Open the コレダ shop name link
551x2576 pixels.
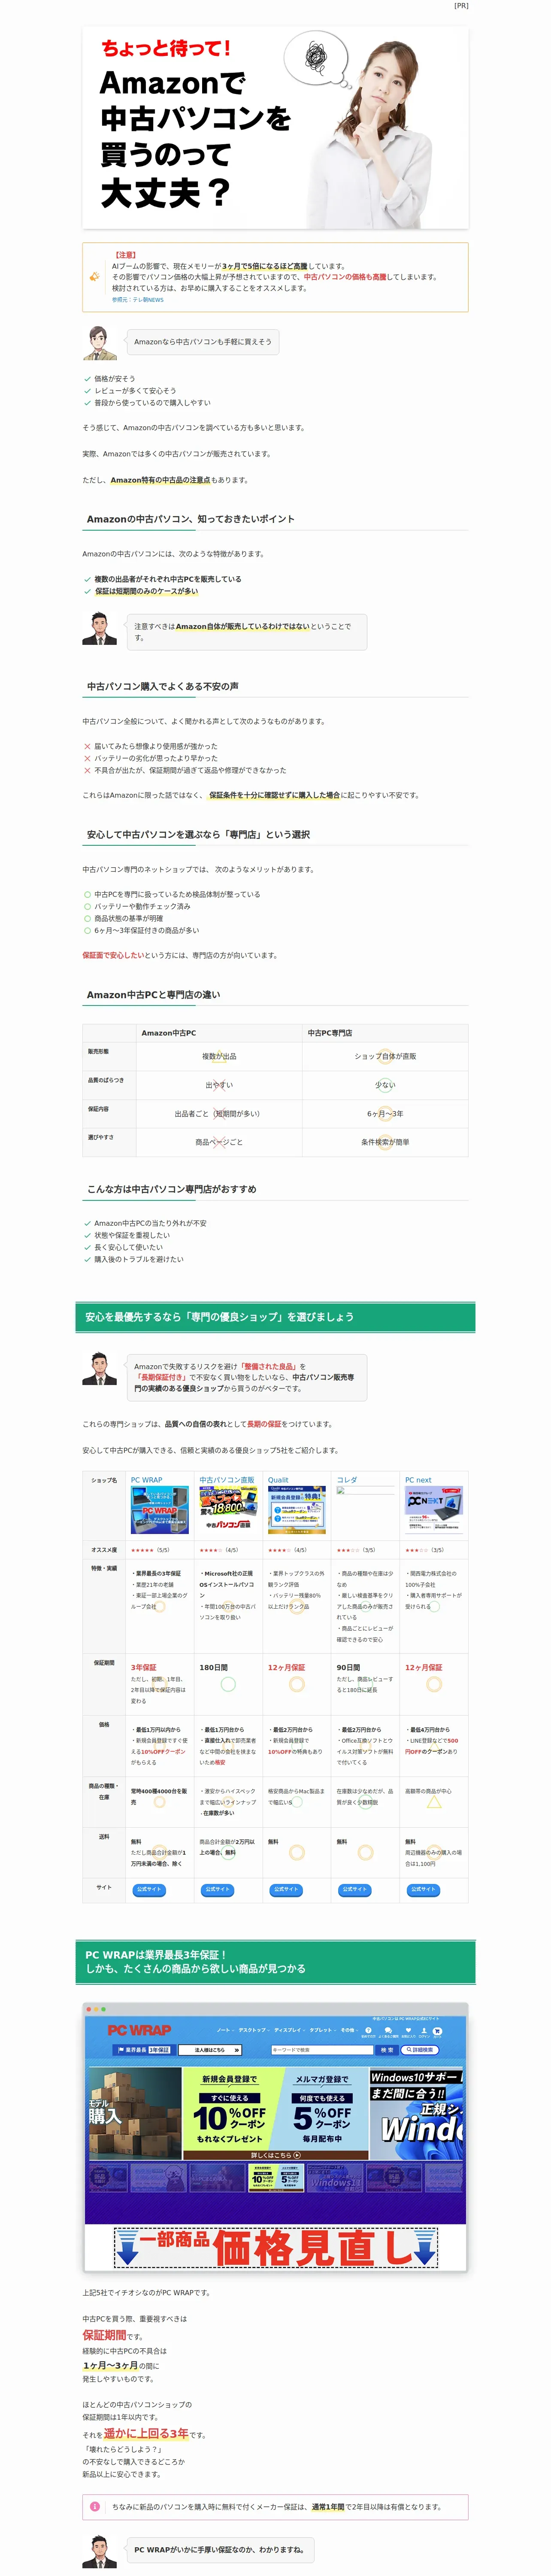(347, 1479)
